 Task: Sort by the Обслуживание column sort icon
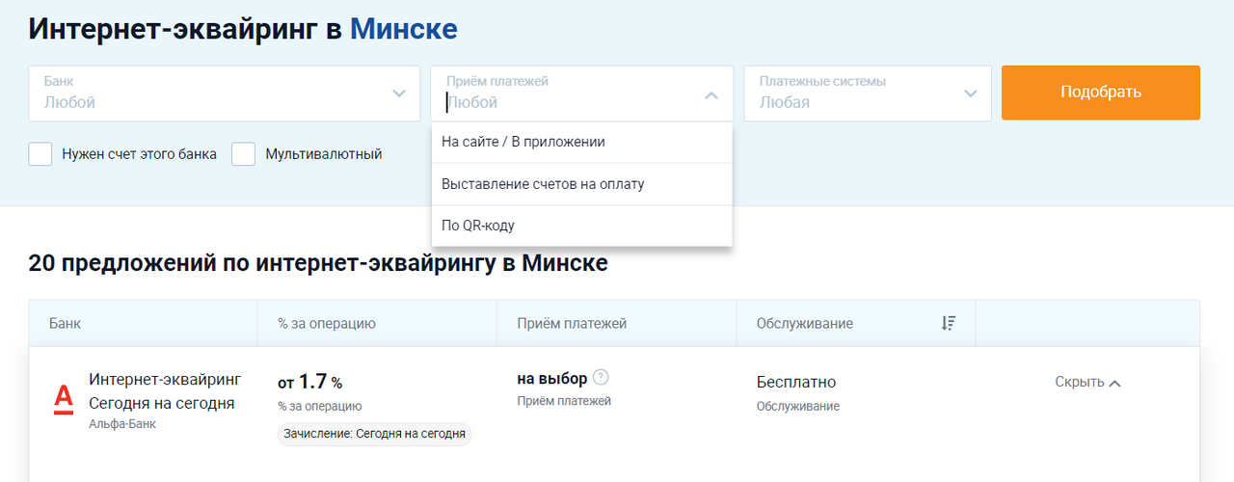click(x=948, y=324)
